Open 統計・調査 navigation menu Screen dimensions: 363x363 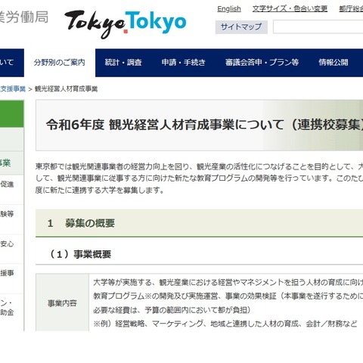123,63
